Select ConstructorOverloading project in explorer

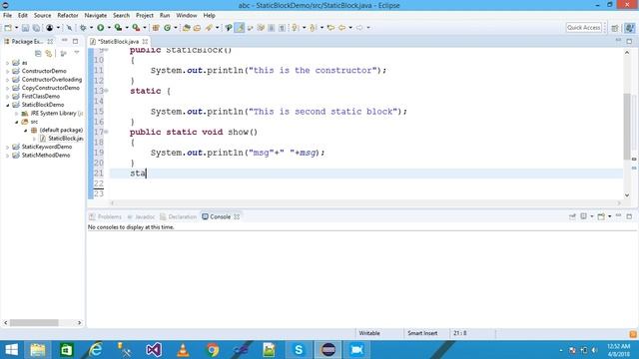tap(52, 80)
